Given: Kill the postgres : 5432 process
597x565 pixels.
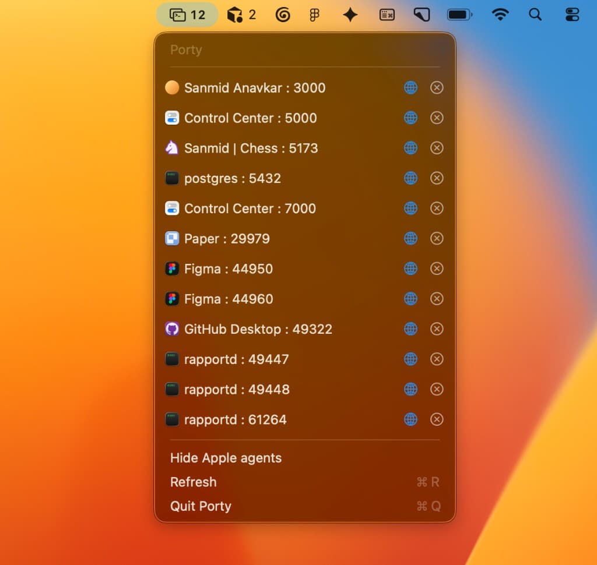Looking at the screenshot, I should point(436,178).
